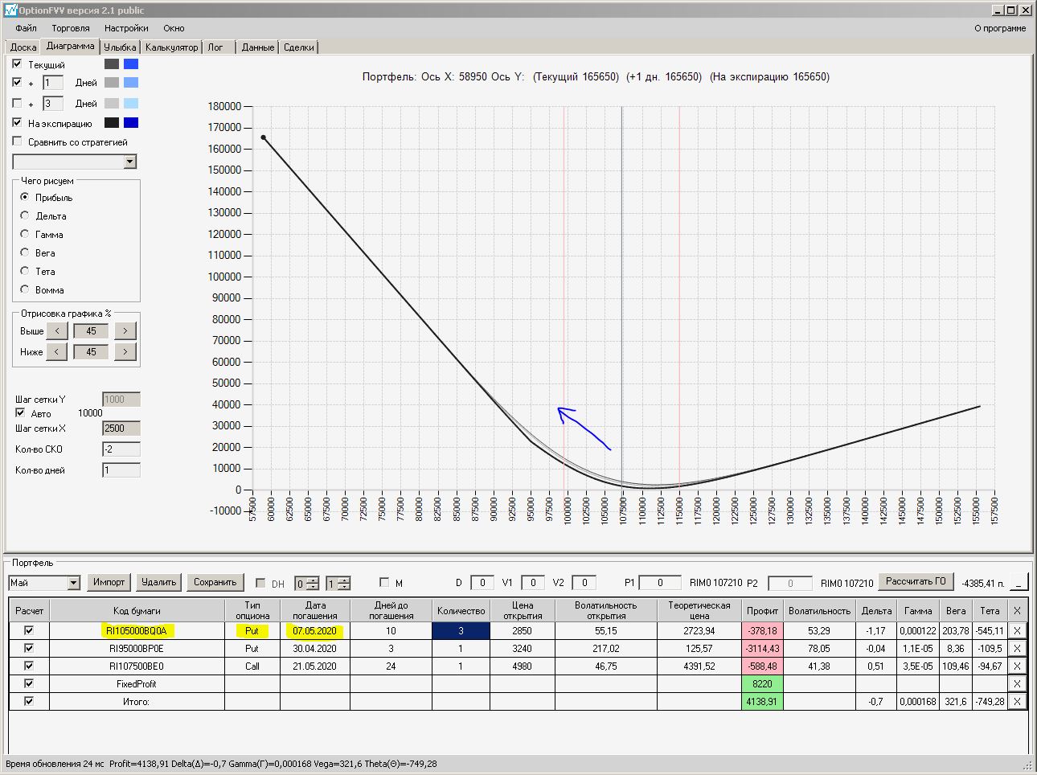The height and width of the screenshot is (775, 1037).
Task: Open the Калькулятор tab
Action: 171,47
